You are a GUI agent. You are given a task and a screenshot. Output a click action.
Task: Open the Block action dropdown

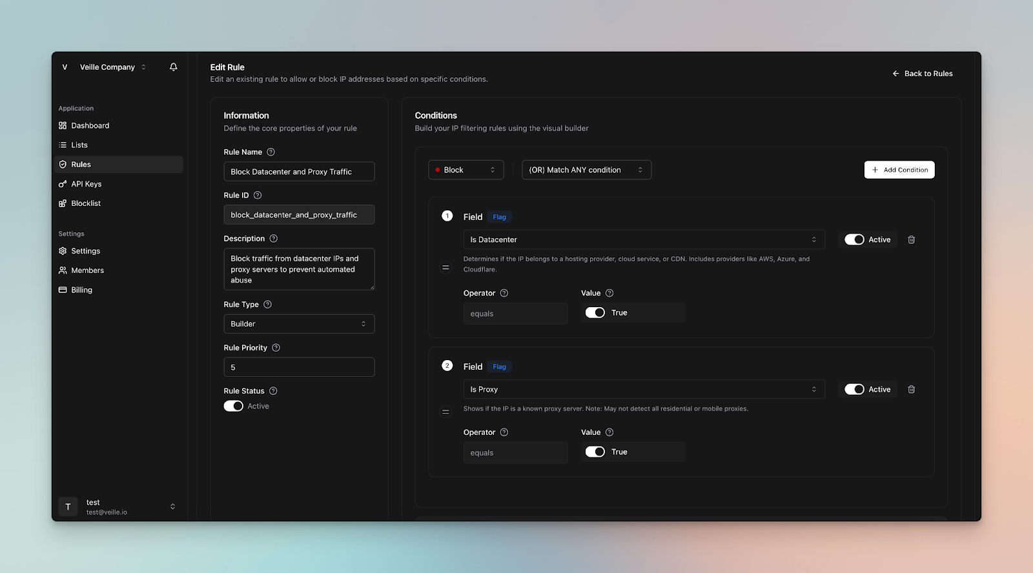tap(466, 170)
